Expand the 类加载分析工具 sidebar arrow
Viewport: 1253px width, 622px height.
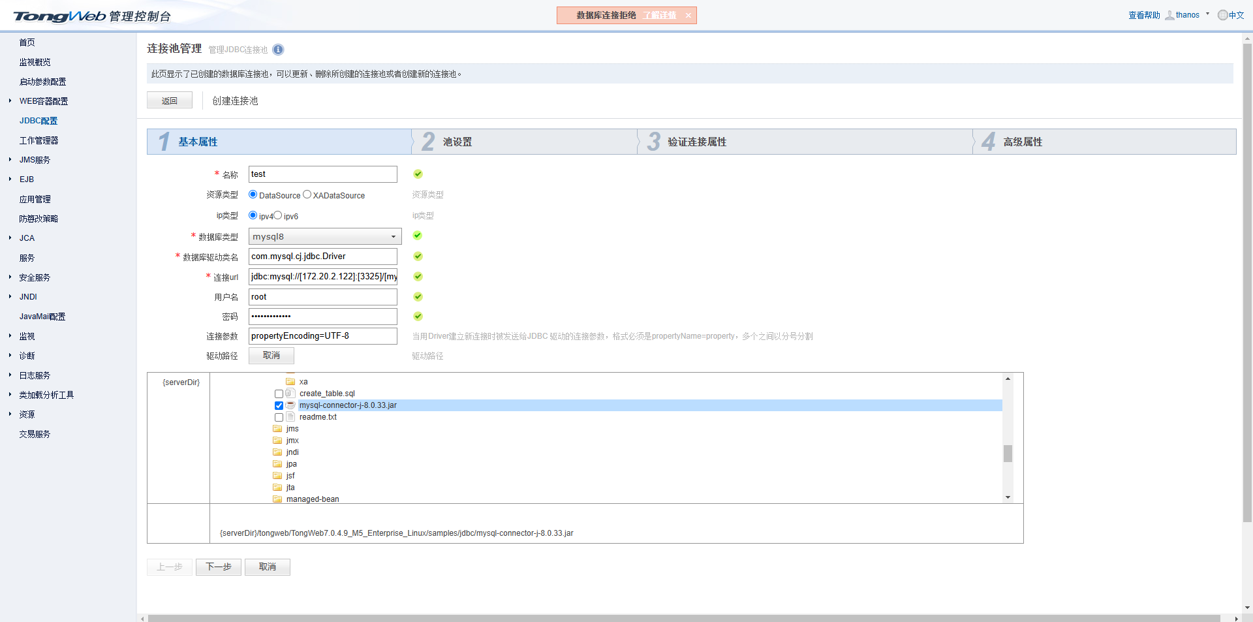click(10, 394)
